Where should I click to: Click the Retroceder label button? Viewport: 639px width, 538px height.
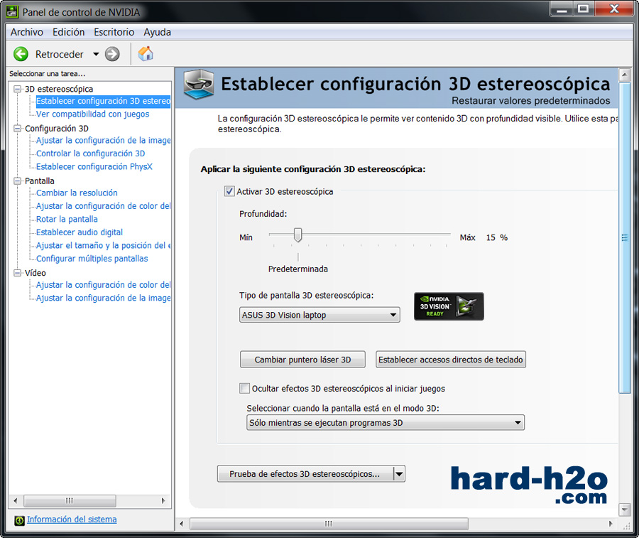[x=60, y=54]
